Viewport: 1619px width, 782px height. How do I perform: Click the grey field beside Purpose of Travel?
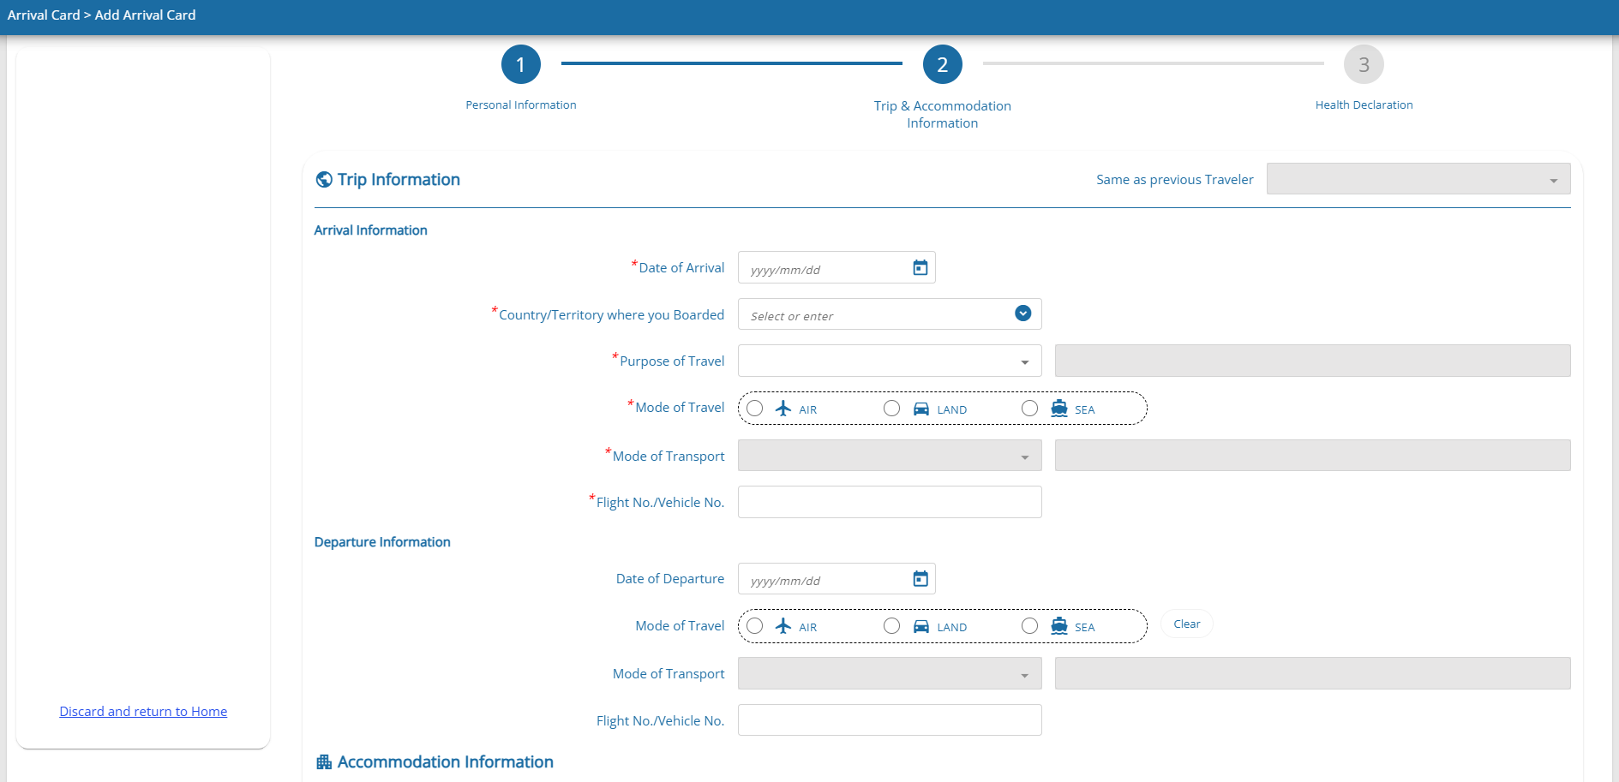coord(1312,361)
